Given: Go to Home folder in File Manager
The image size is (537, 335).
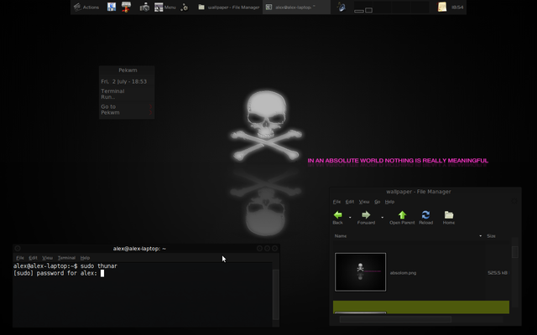Looking at the screenshot, I should (449, 218).
